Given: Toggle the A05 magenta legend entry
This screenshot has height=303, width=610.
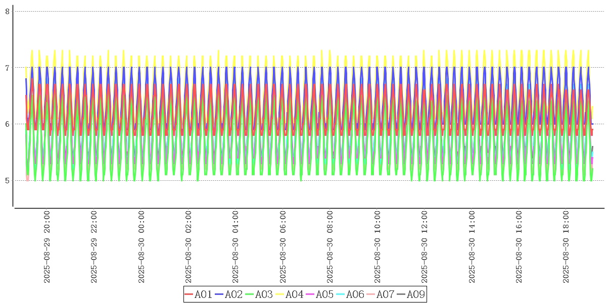Looking at the screenshot, I should 320,294.
